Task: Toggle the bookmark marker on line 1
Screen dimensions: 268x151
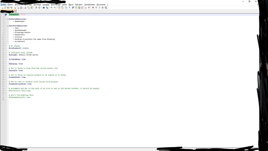Action: (6, 14)
